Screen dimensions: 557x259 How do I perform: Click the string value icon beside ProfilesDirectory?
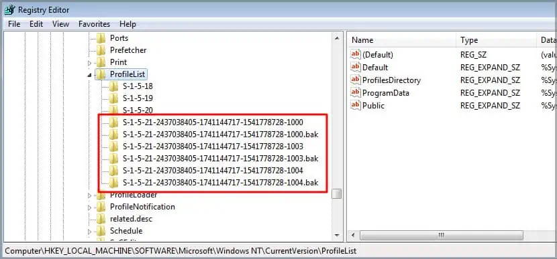[x=356, y=80]
